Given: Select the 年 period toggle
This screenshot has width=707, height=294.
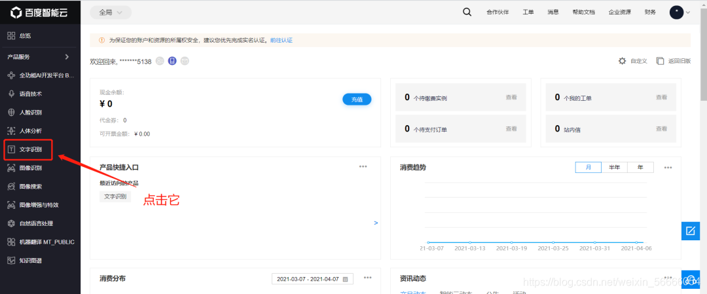Looking at the screenshot, I should point(640,167).
